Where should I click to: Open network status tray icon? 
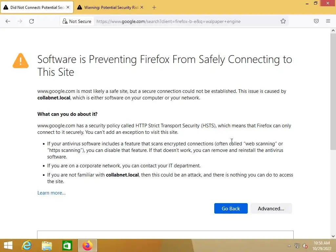click(297, 246)
